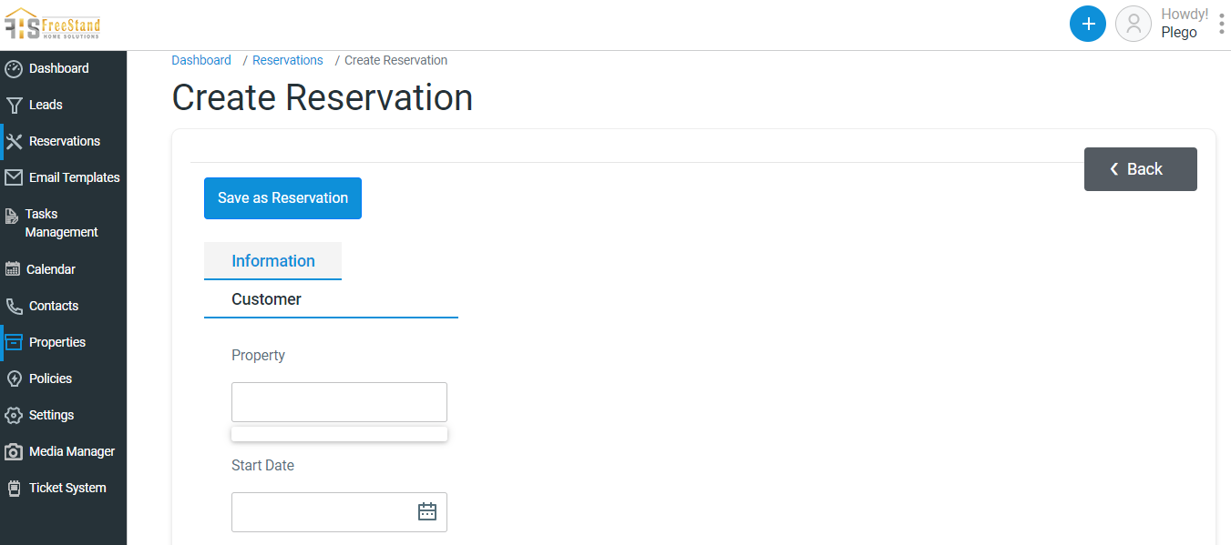
Task: Click the Leads funnel icon
Action: coord(14,105)
